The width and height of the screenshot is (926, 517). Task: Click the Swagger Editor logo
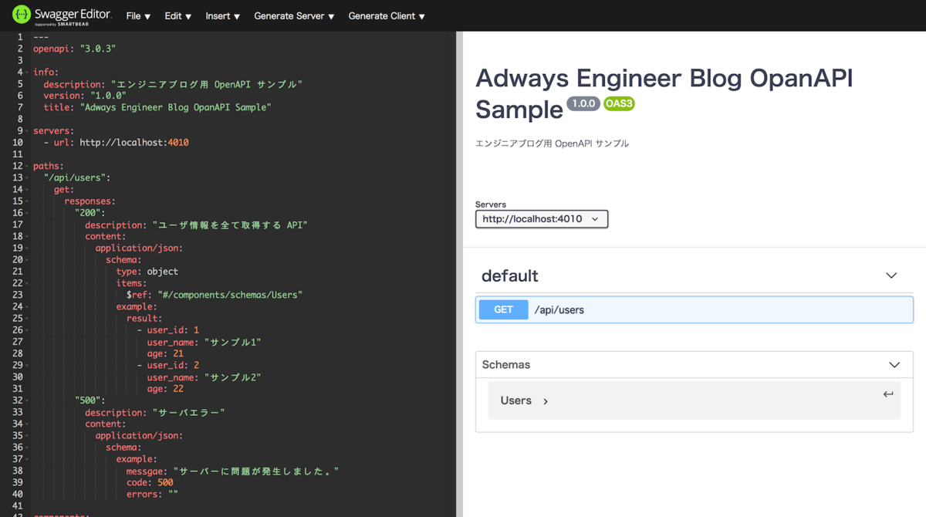(62, 15)
